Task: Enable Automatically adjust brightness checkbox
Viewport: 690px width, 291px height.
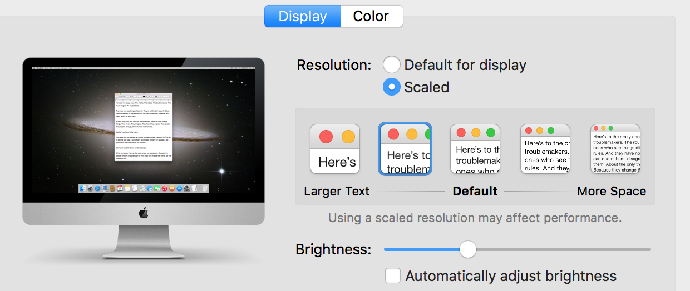Action: pyautogui.click(x=393, y=275)
